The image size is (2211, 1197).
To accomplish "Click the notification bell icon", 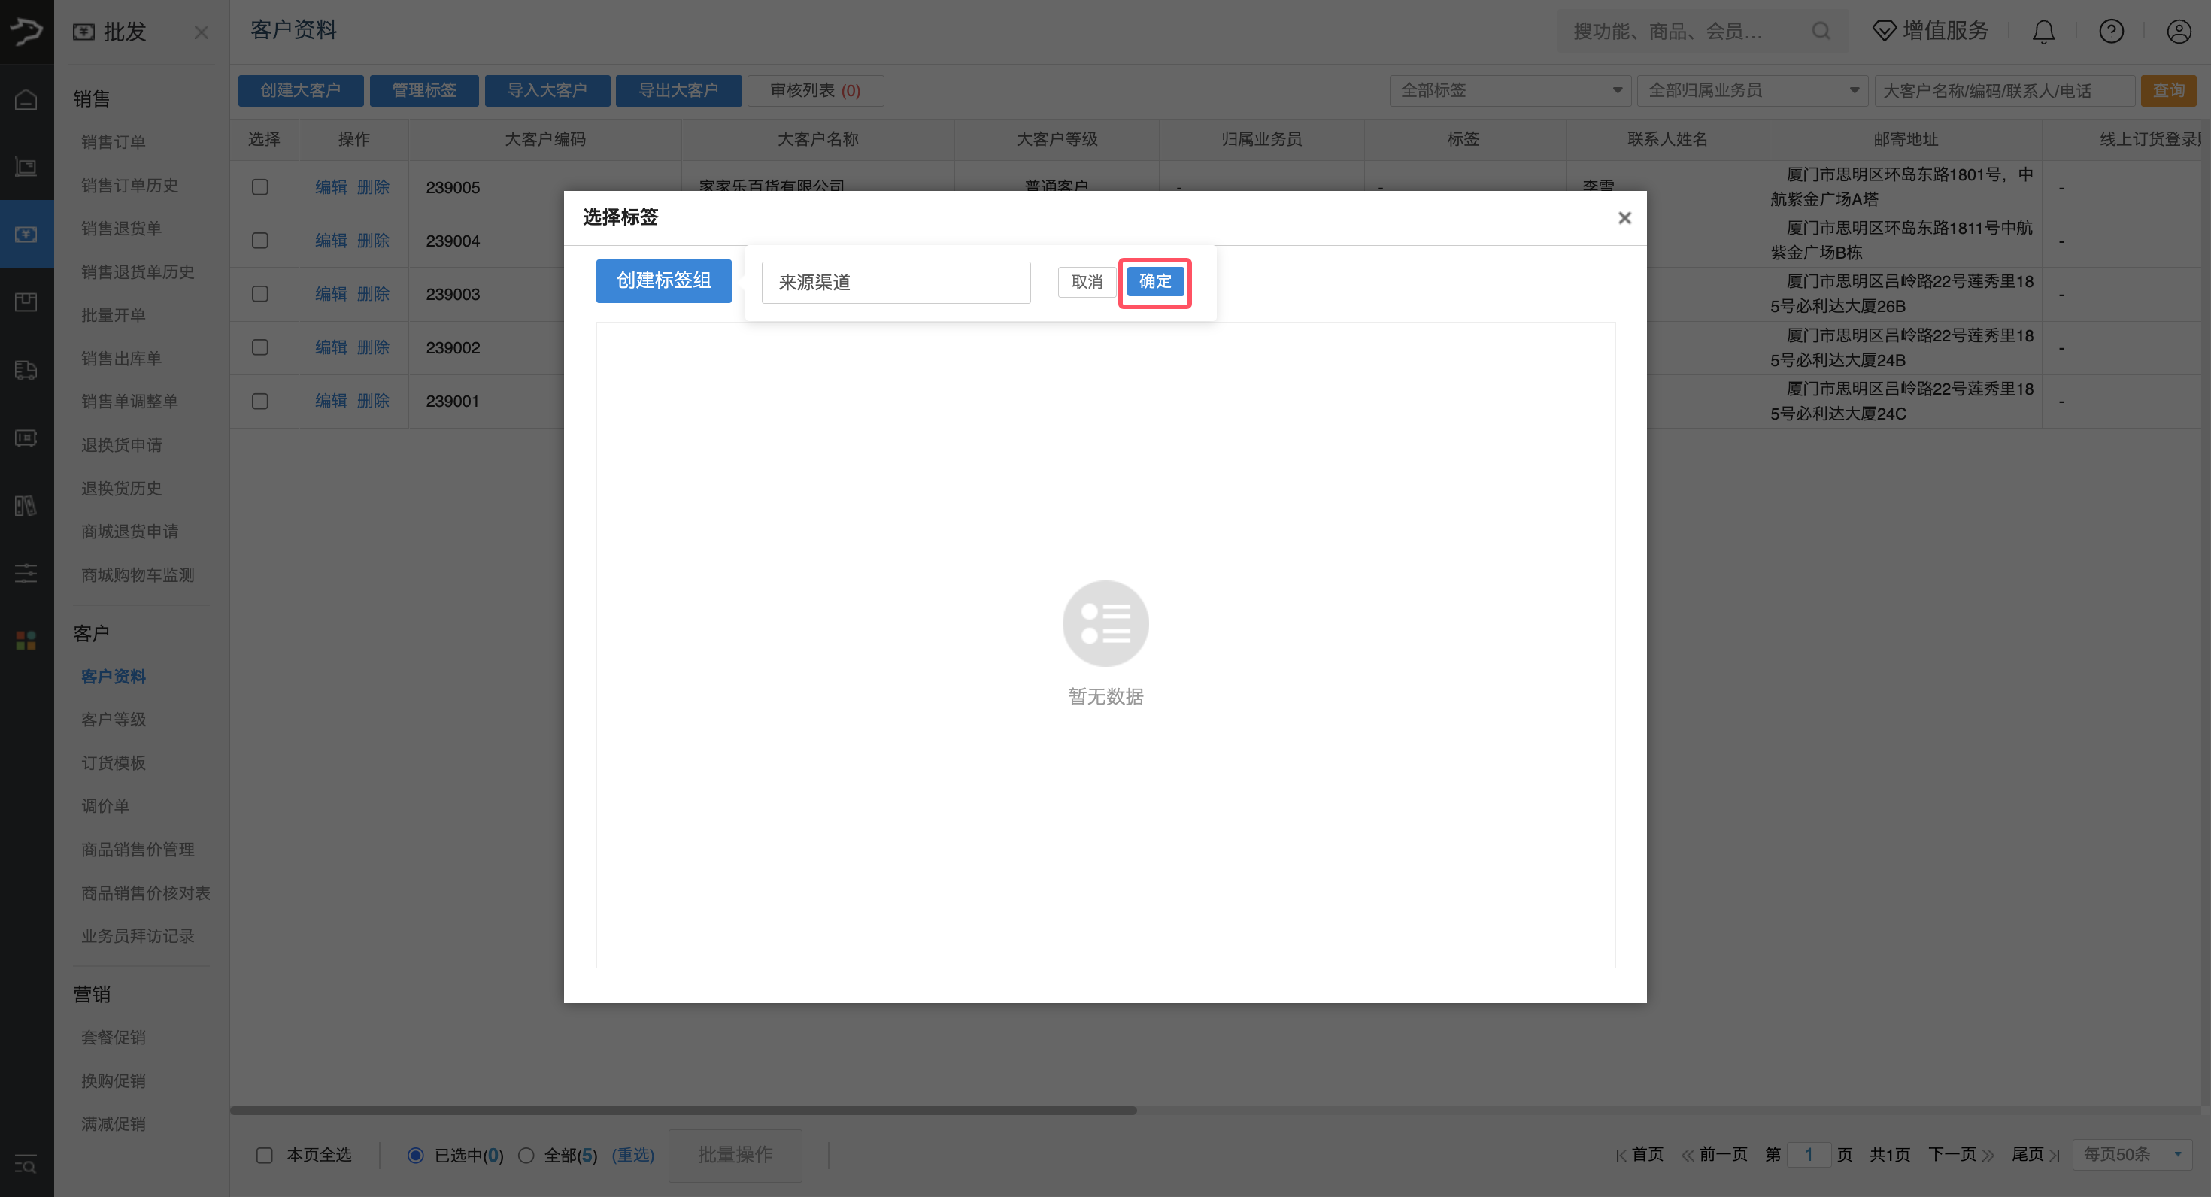I will (x=2043, y=32).
